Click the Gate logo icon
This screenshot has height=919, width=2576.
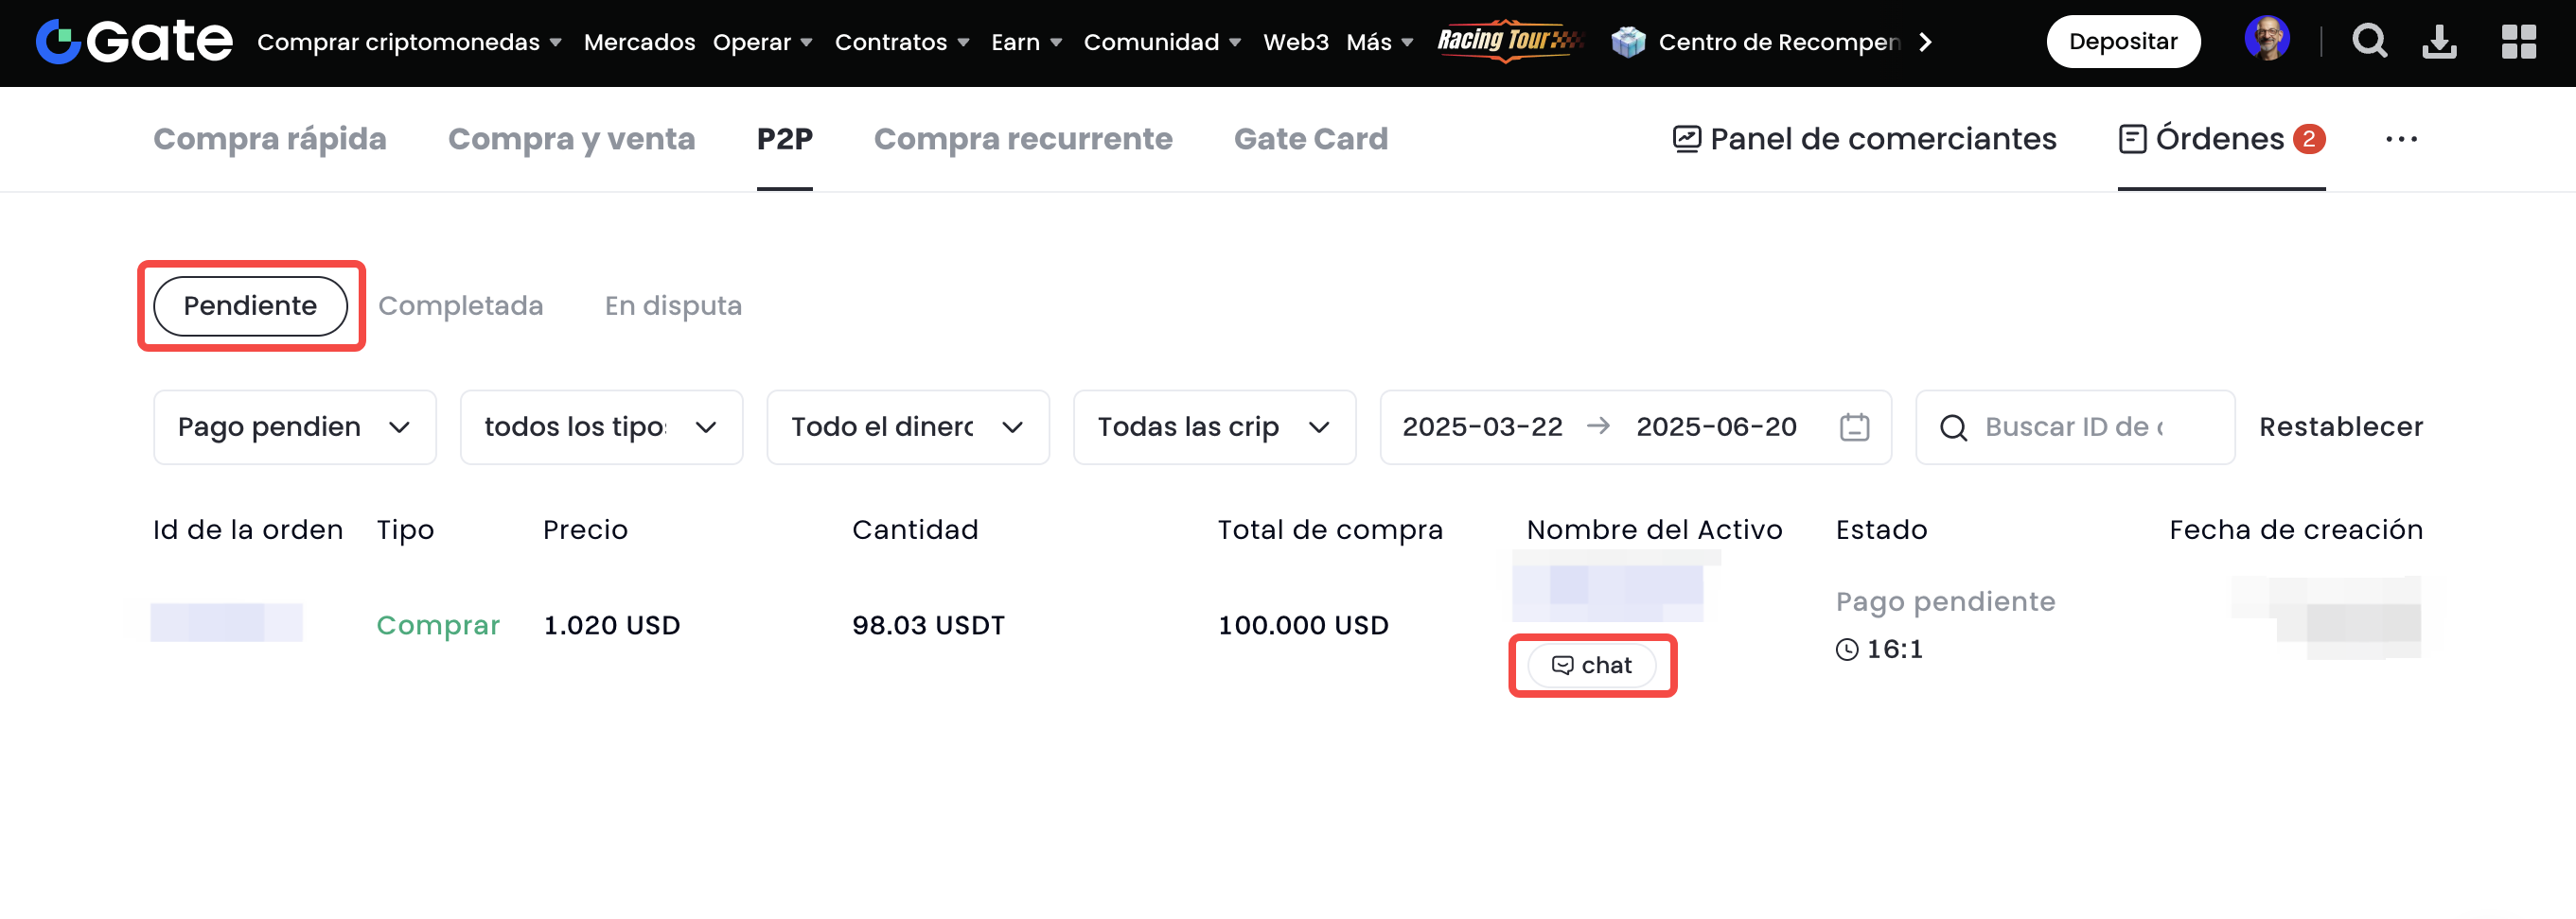tap(58, 42)
